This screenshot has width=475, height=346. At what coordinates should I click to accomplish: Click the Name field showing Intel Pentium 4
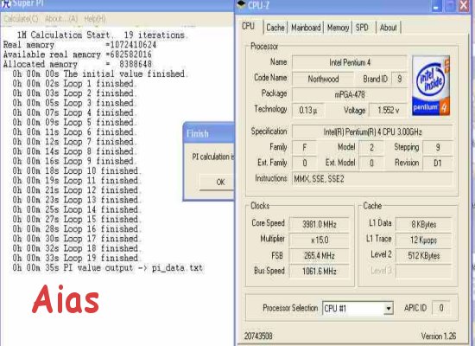click(349, 63)
